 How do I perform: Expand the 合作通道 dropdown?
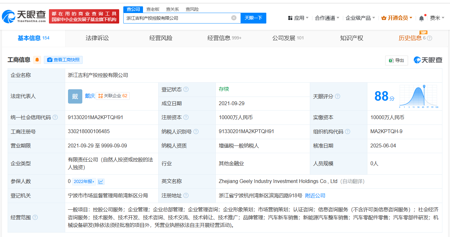pyautogui.click(x=327, y=18)
